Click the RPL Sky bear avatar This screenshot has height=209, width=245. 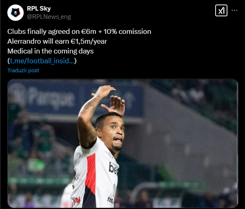point(16,13)
